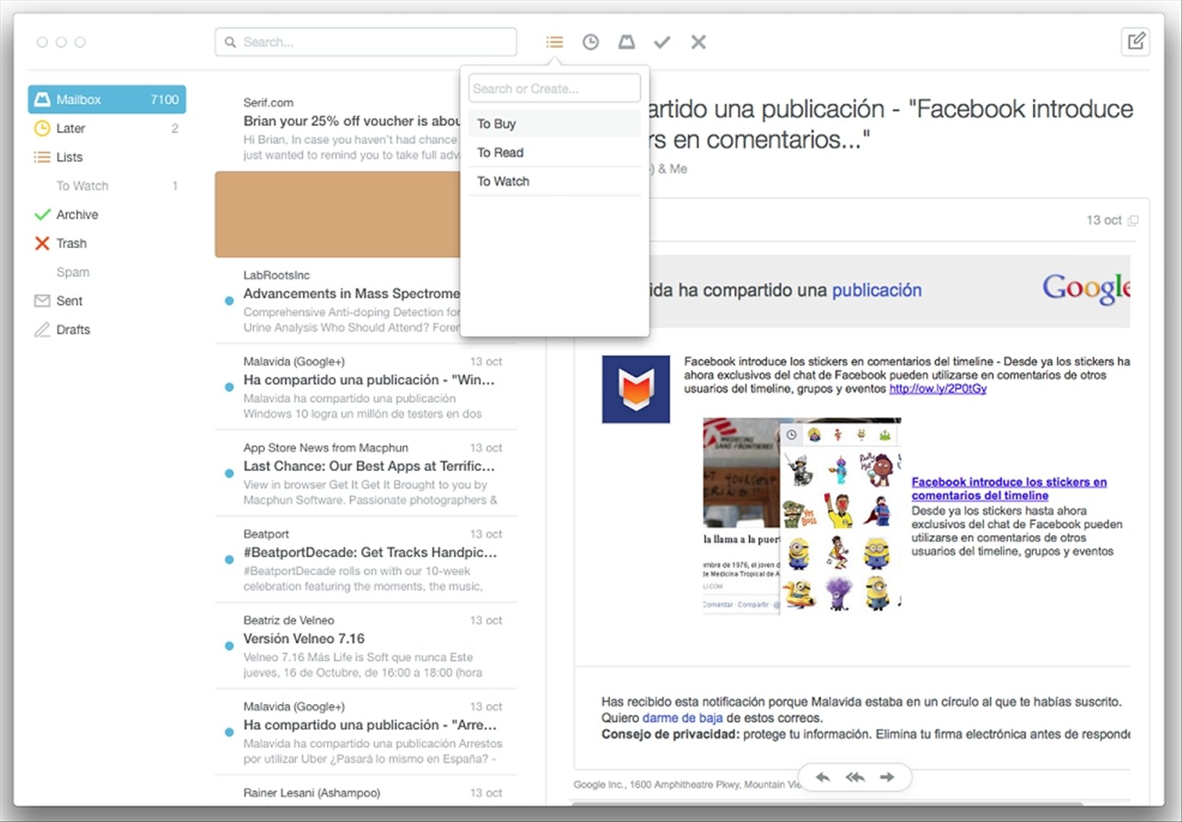Screen dimensions: 1182x822
Task: Select the highlighted orange email row
Action: click(x=337, y=214)
